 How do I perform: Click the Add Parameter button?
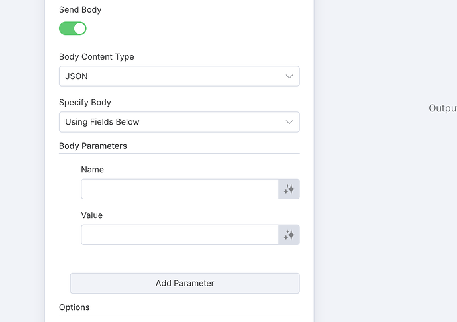click(185, 283)
